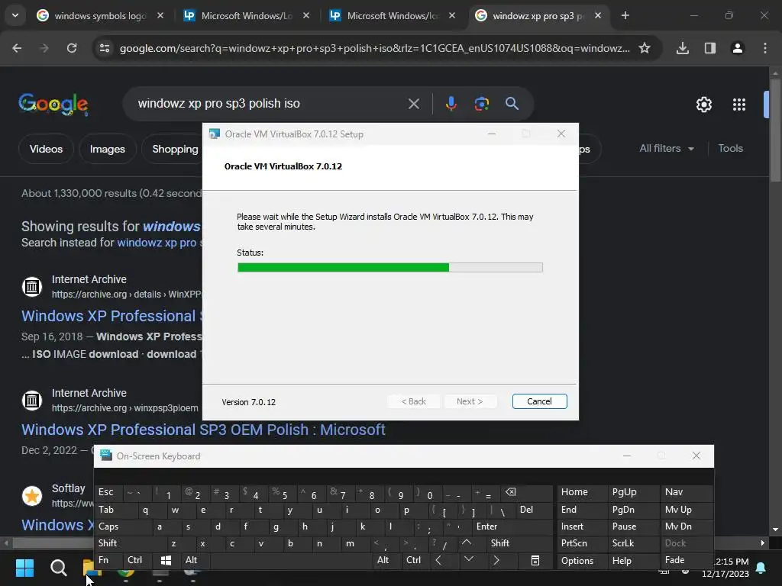Clear the Google search box text

pos(413,104)
